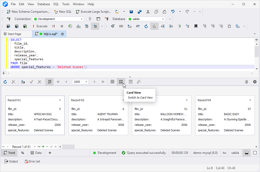Open the Tools menu

click(66, 4)
